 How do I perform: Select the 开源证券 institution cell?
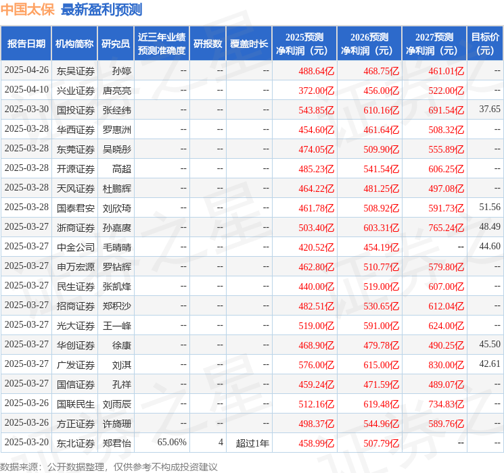coord(76,169)
